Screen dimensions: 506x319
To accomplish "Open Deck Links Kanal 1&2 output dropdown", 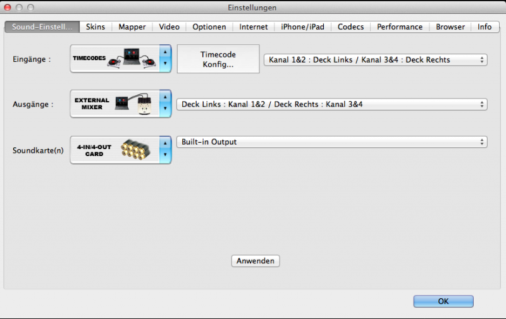I will (x=331, y=104).
